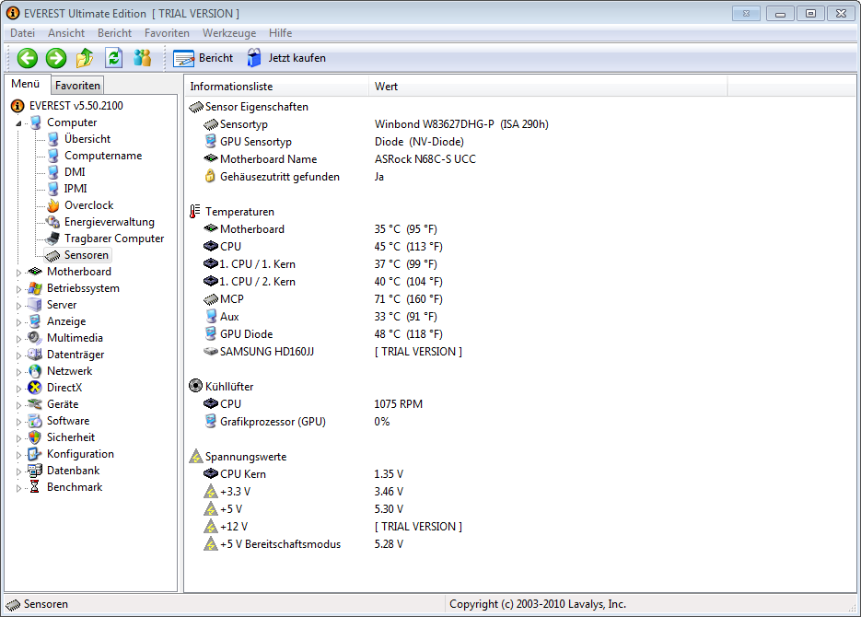Click the Anzeige monitor icon

click(35, 321)
